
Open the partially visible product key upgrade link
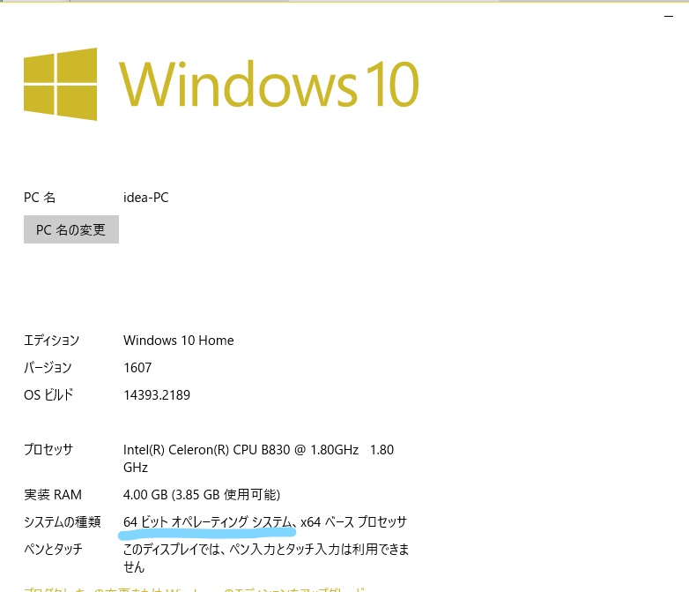click(194, 589)
